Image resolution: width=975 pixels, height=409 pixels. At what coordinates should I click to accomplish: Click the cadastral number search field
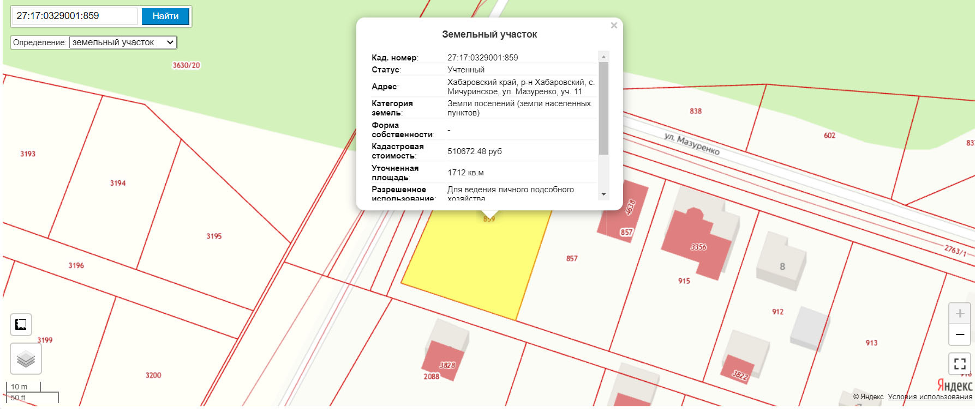pos(75,16)
